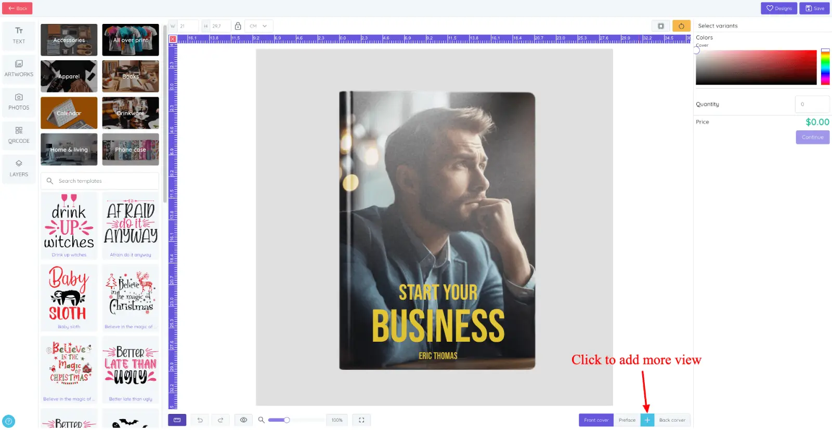
Task: Open the CM unit dropdown
Action: tap(258, 26)
